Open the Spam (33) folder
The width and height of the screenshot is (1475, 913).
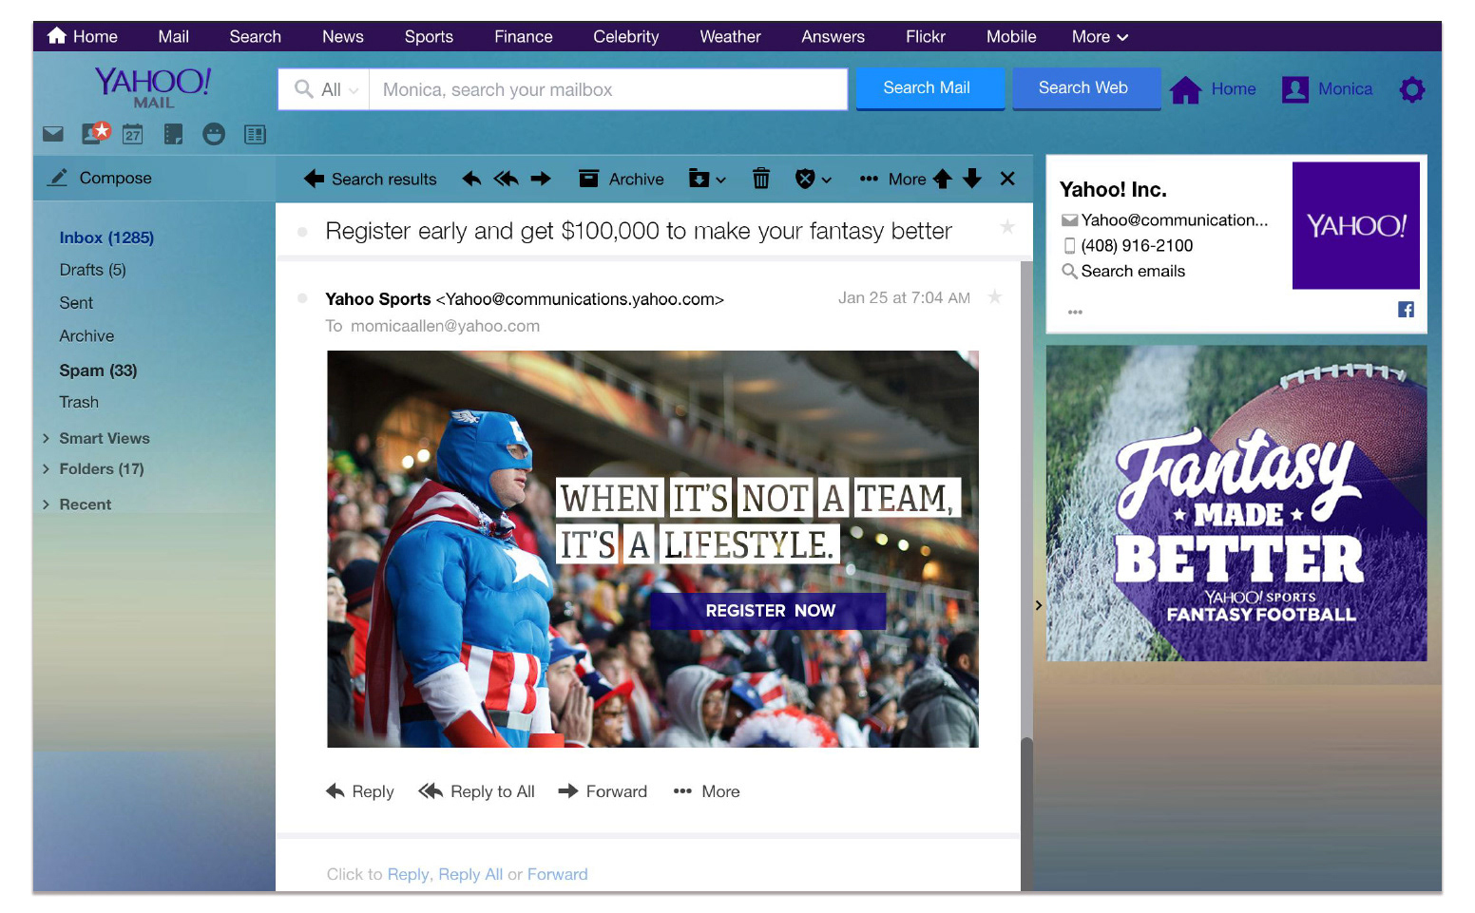(98, 371)
